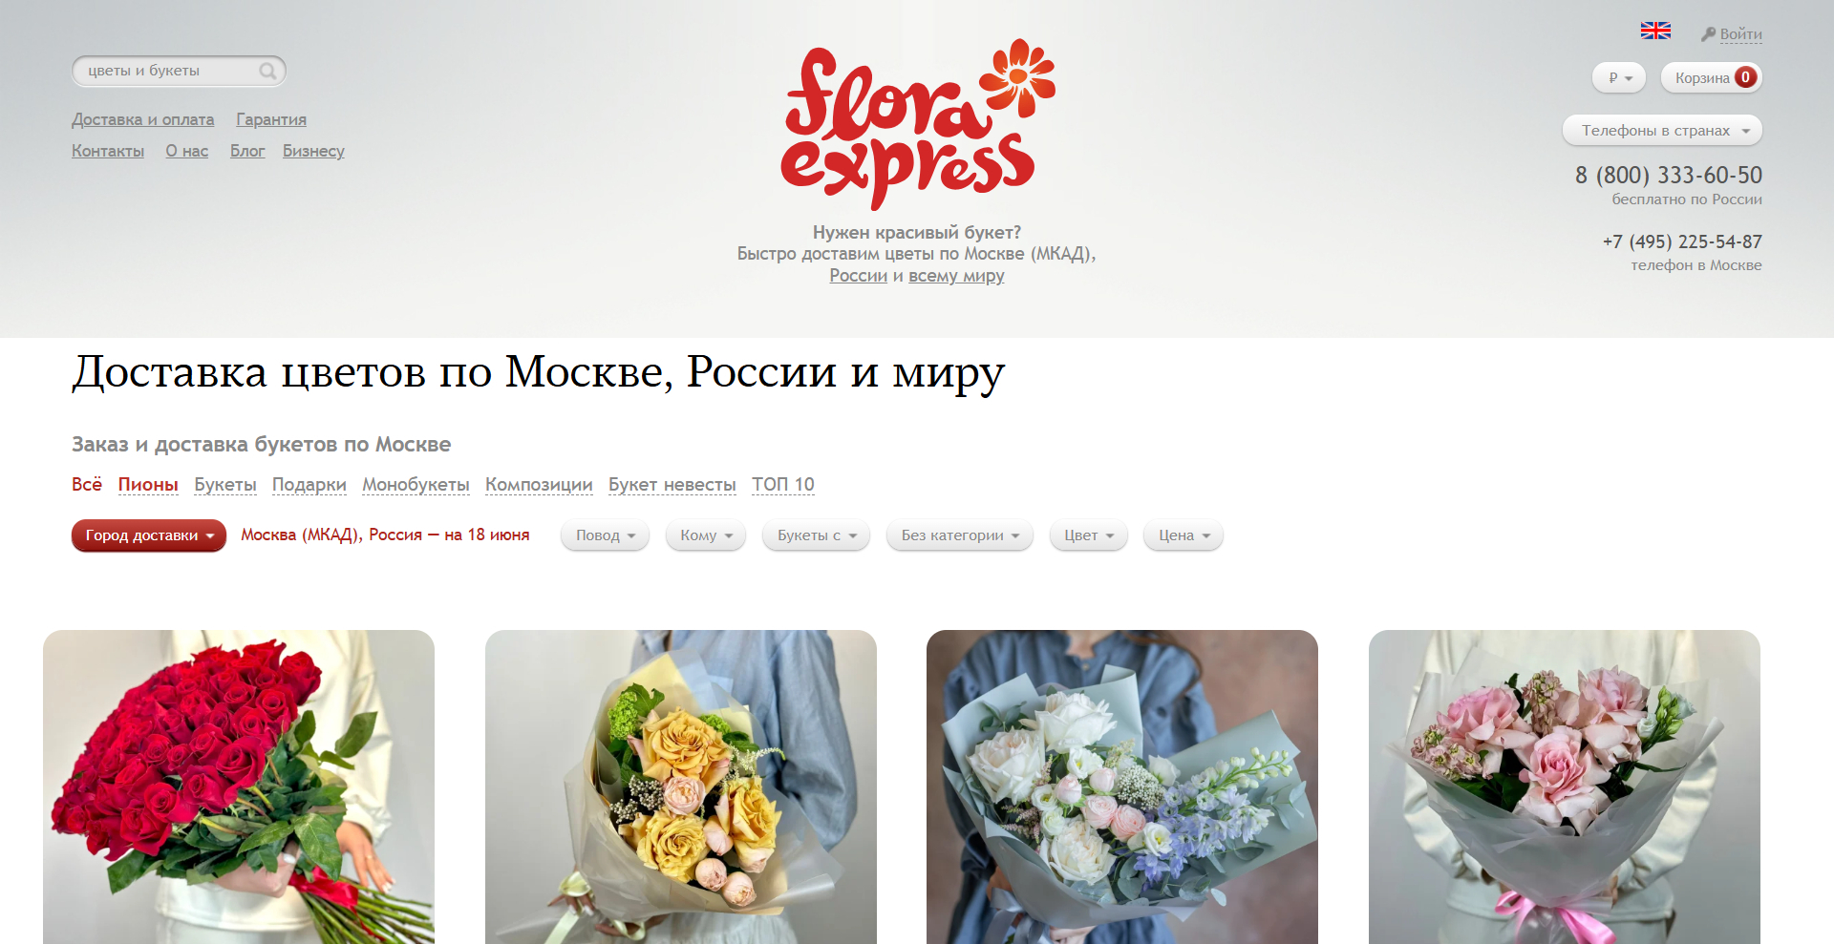Image resolution: width=1834 pixels, height=944 pixels.
Task: Open the Доставка и оплата link
Action: click(143, 119)
